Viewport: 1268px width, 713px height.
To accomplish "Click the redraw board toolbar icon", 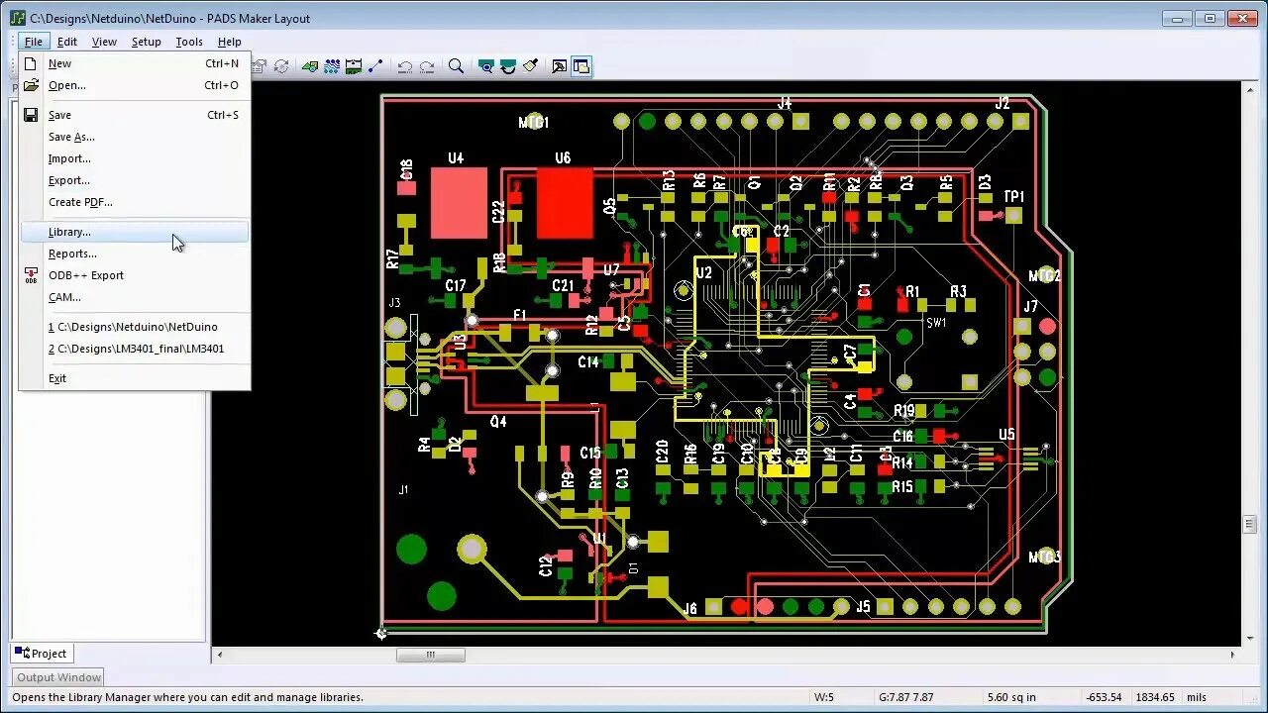I will coord(508,66).
